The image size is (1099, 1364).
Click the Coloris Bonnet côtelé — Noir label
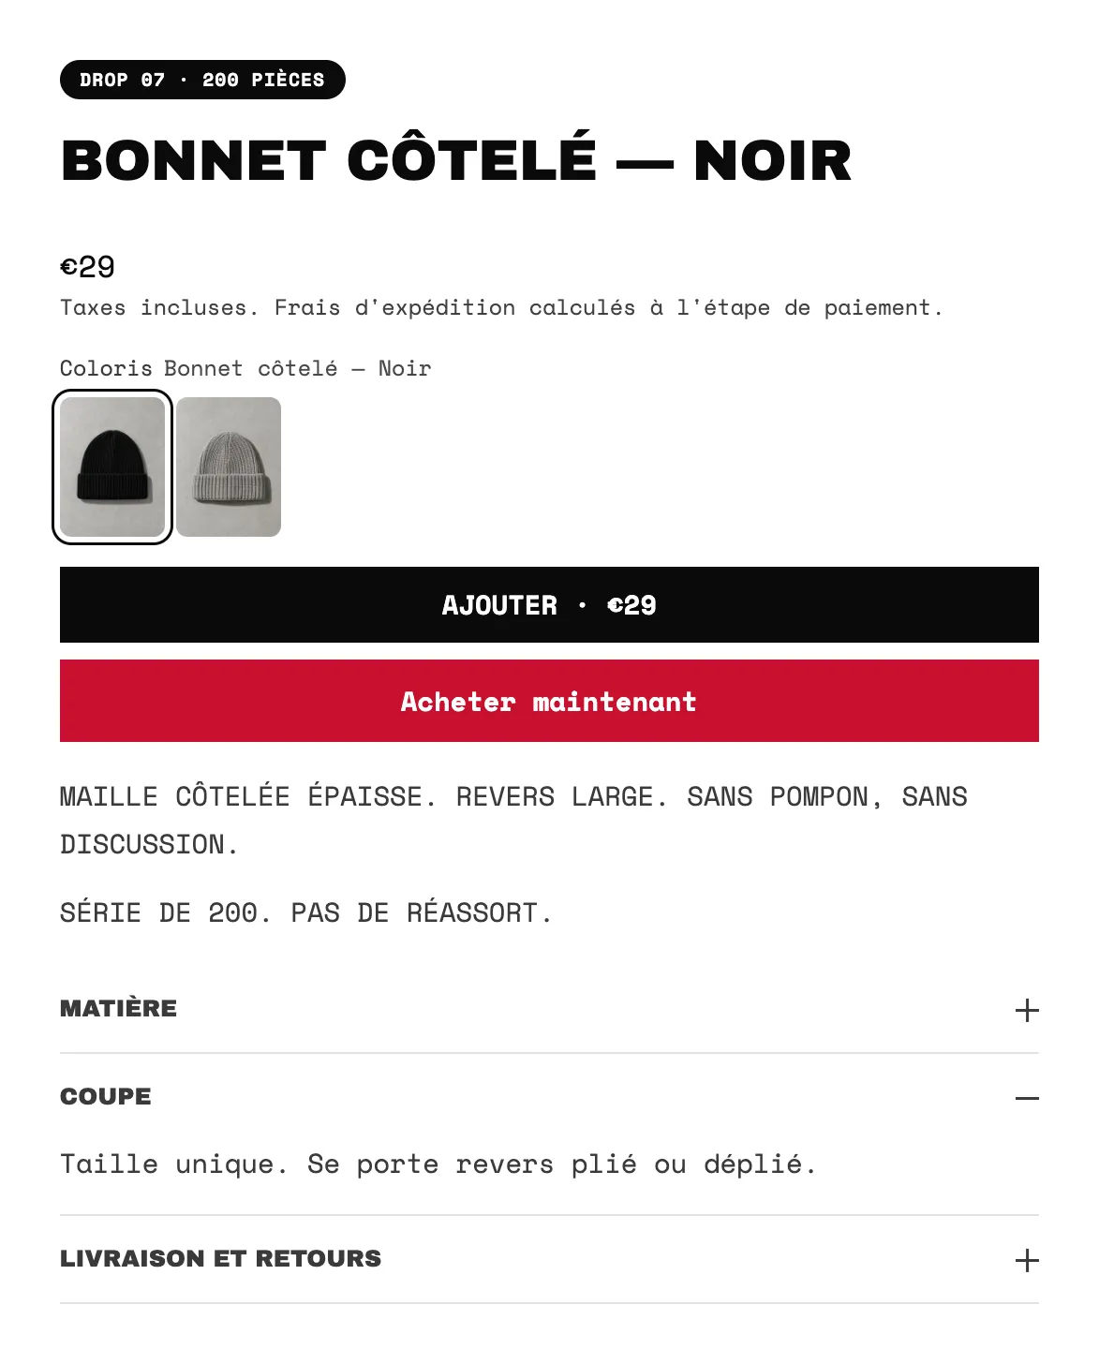click(245, 368)
